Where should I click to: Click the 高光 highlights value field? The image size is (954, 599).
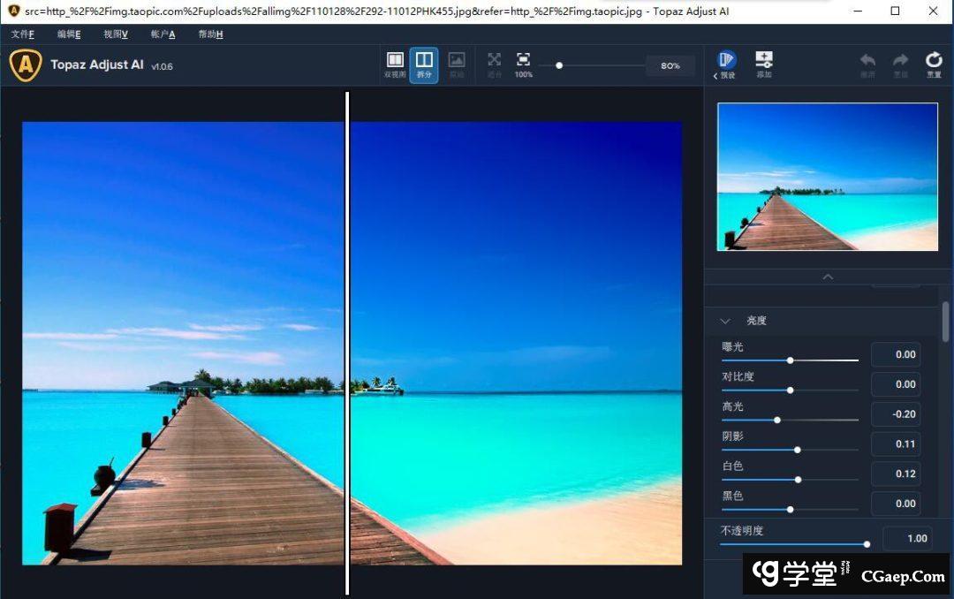896,413
